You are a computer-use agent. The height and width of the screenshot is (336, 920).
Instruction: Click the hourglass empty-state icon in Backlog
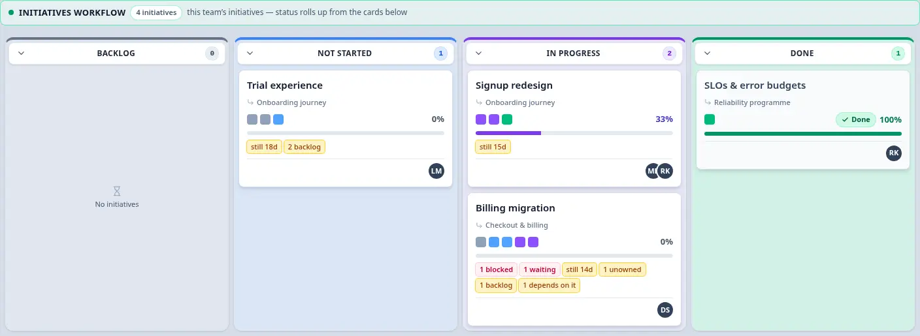[x=117, y=191]
